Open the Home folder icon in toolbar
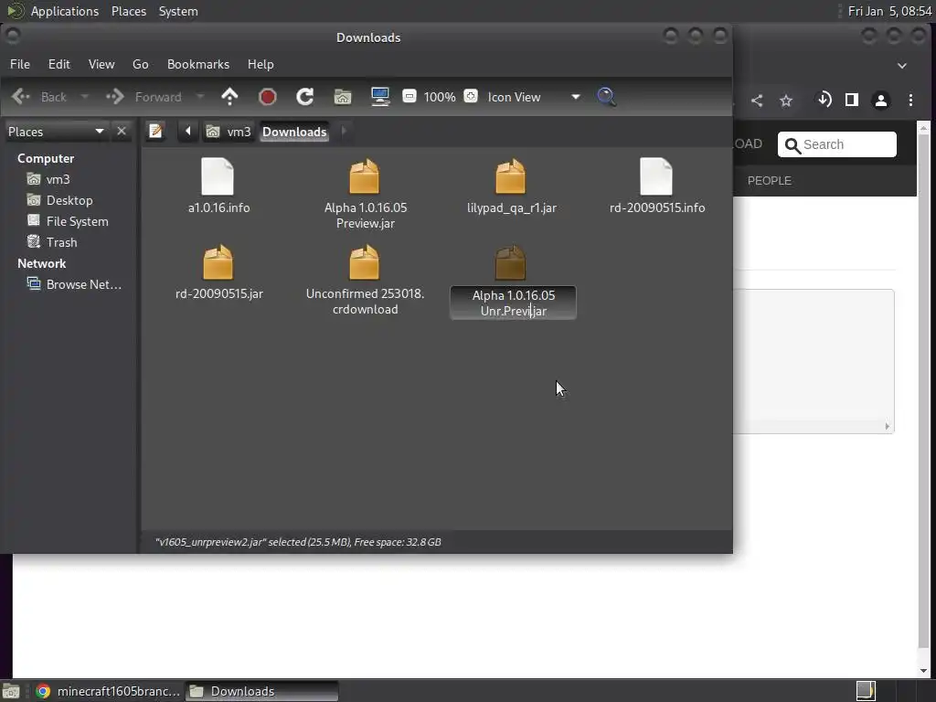The width and height of the screenshot is (936, 702). pos(343,97)
